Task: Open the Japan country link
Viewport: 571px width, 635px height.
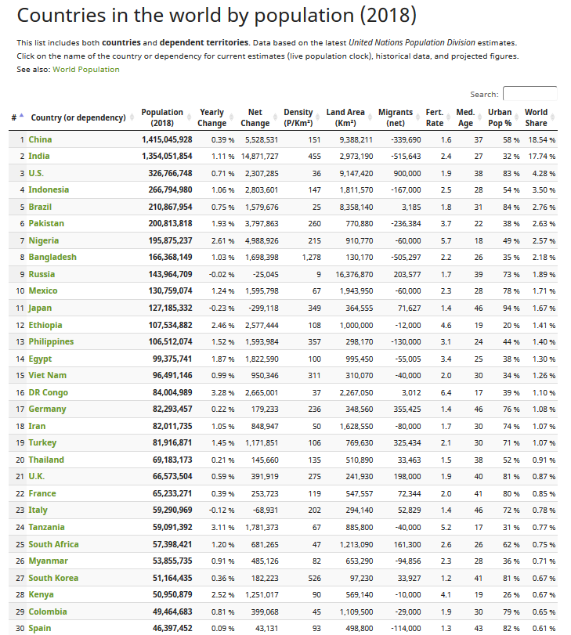Action: point(40,308)
